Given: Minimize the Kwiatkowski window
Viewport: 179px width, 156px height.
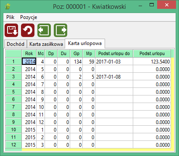Looking at the screenshot, I should [140, 6].
